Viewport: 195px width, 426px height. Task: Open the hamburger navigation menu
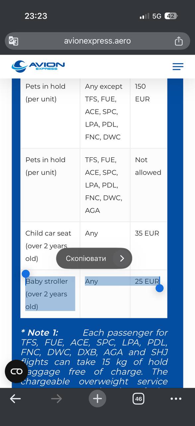pyautogui.click(x=178, y=67)
